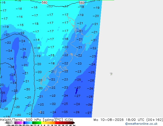Click the grey left arrow of the legend
This screenshot has width=163, height=126.
[6, 123]
